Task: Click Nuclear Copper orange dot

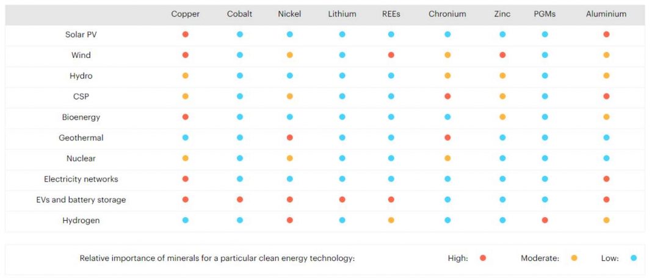Action: coord(186,159)
